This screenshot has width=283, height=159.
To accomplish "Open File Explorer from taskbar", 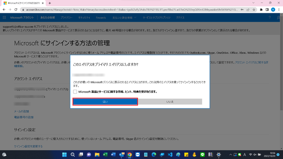I will pyautogui.click(x=97, y=154).
